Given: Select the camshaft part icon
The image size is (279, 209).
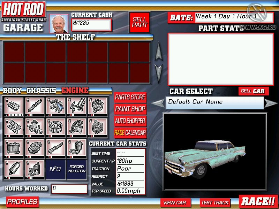Looking at the screenshot, I should point(35,106).
